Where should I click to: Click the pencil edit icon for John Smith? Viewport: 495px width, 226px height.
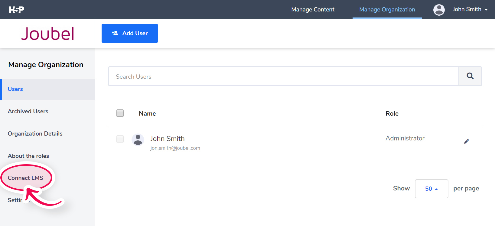[466, 141]
